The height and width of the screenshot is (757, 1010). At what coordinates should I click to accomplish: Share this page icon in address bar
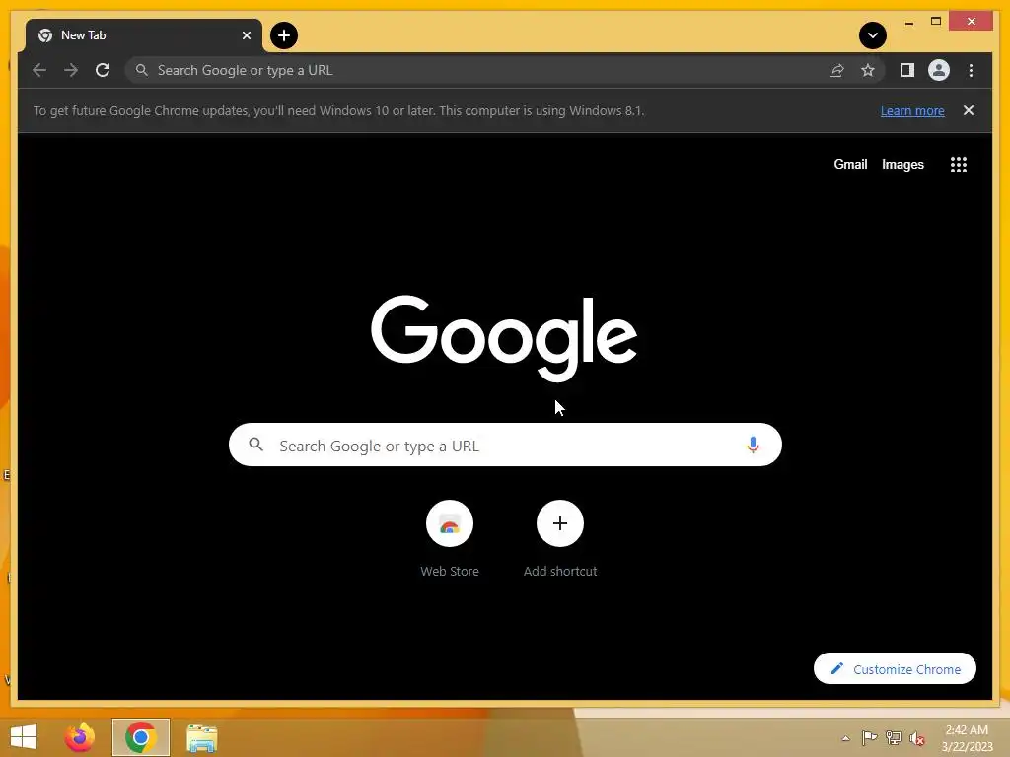click(836, 70)
